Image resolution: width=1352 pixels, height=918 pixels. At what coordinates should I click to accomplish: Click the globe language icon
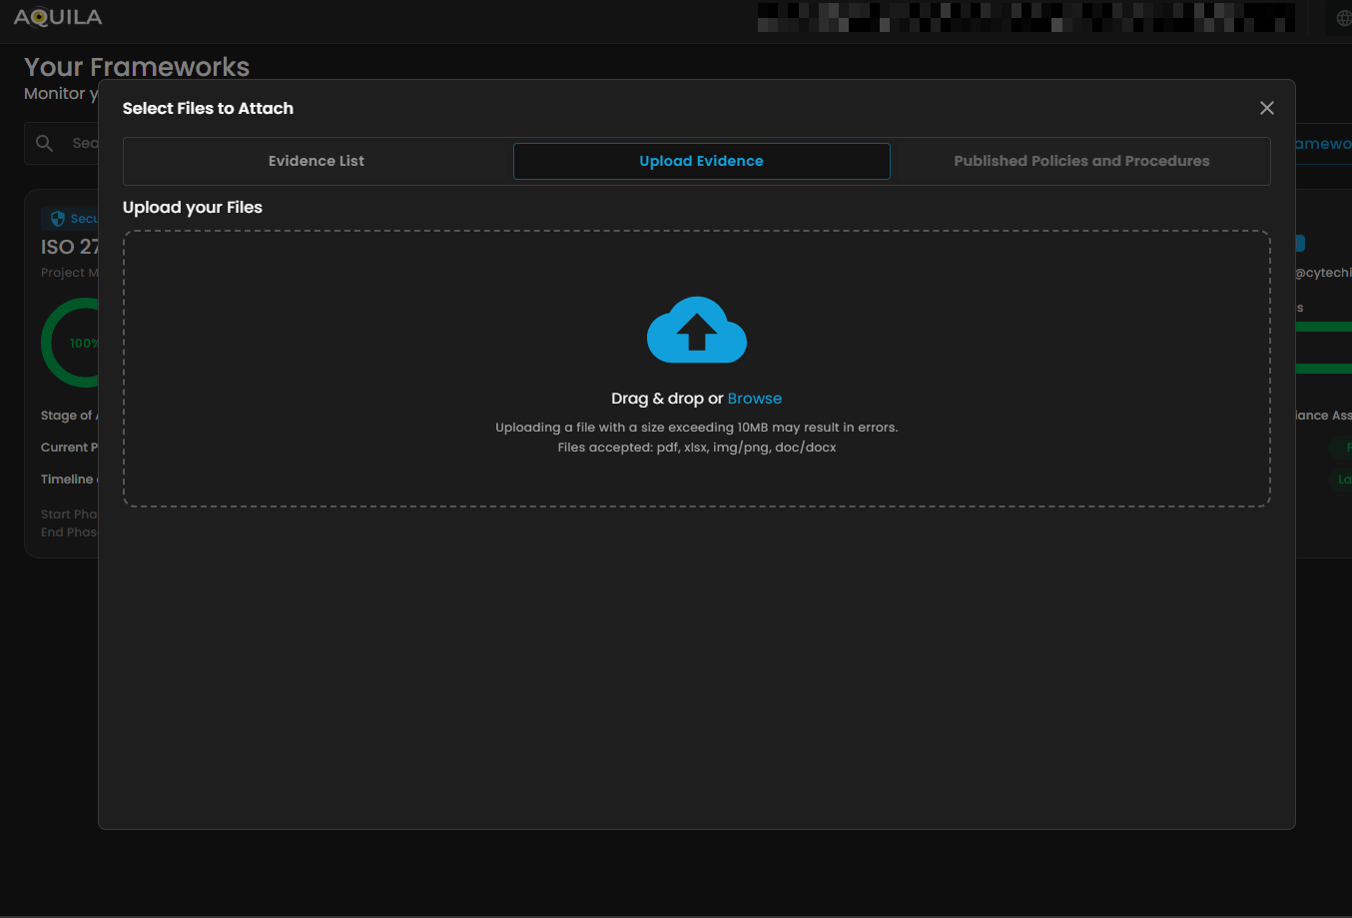click(1343, 18)
